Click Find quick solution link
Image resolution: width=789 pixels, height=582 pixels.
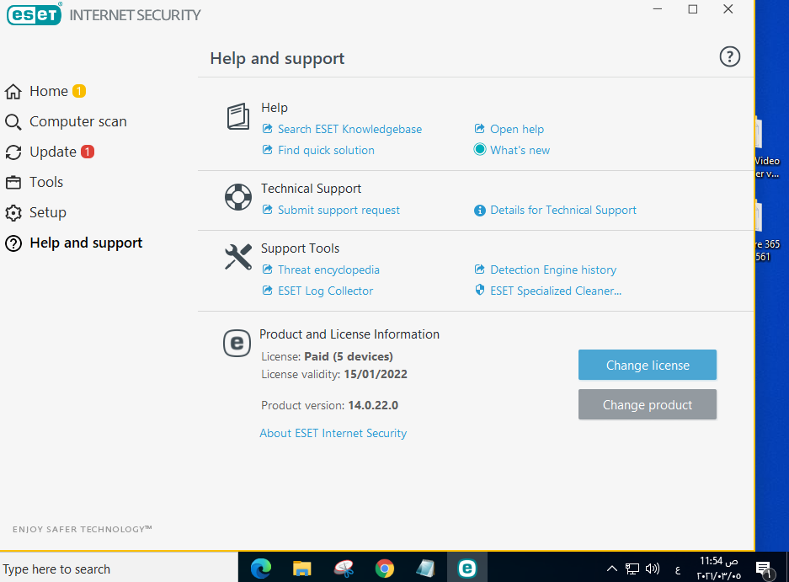point(326,150)
